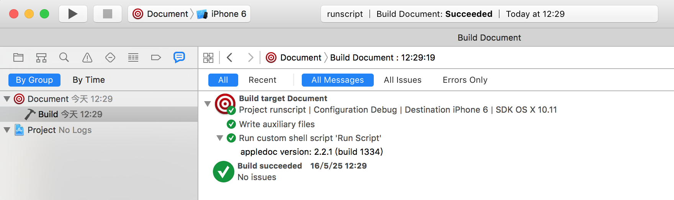The height and width of the screenshot is (200, 674).
Task: Click the No issues text
Action: pyautogui.click(x=257, y=177)
